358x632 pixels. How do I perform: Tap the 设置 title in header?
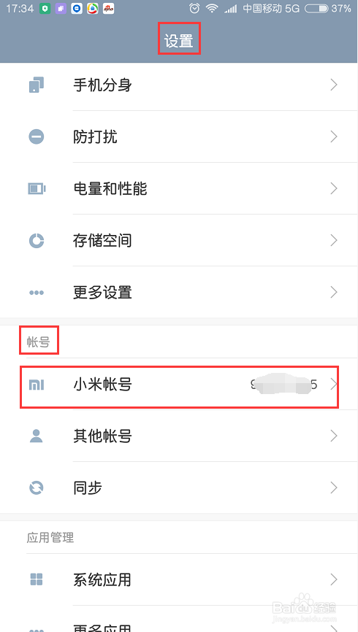(x=179, y=41)
